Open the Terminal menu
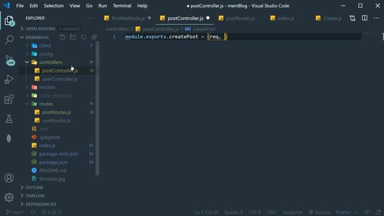 pos(122,5)
